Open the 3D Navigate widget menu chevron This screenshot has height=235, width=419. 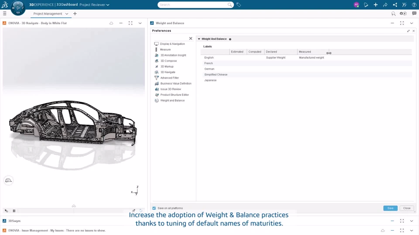[140, 23]
